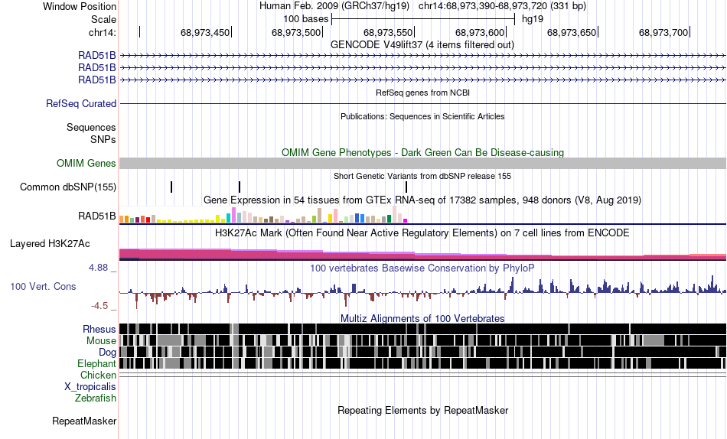Click the 100 vertebrates Basewise Conservation title
Viewport: 727px width, 439px height.
pyautogui.click(x=422, y=268)
